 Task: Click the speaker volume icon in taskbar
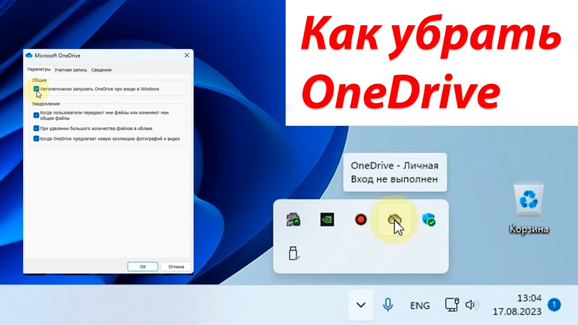pyautogui.click(x=472, y=305)
